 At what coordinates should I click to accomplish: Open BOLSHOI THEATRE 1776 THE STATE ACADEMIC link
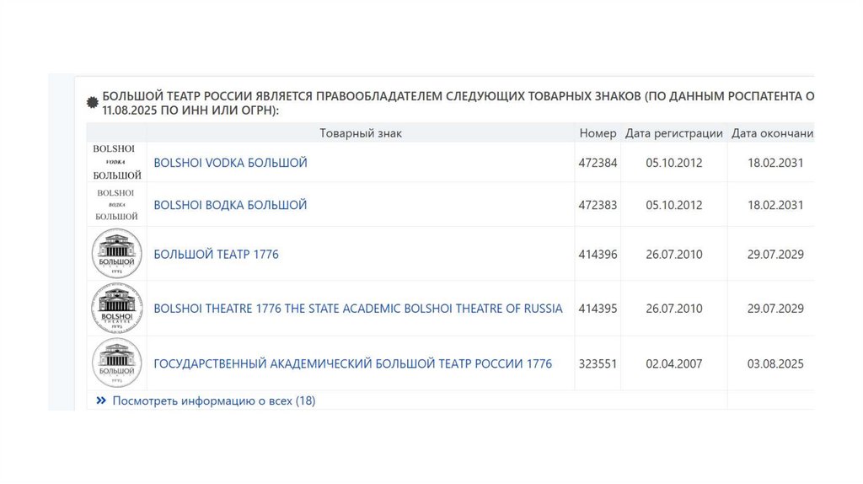pos(357,309)
